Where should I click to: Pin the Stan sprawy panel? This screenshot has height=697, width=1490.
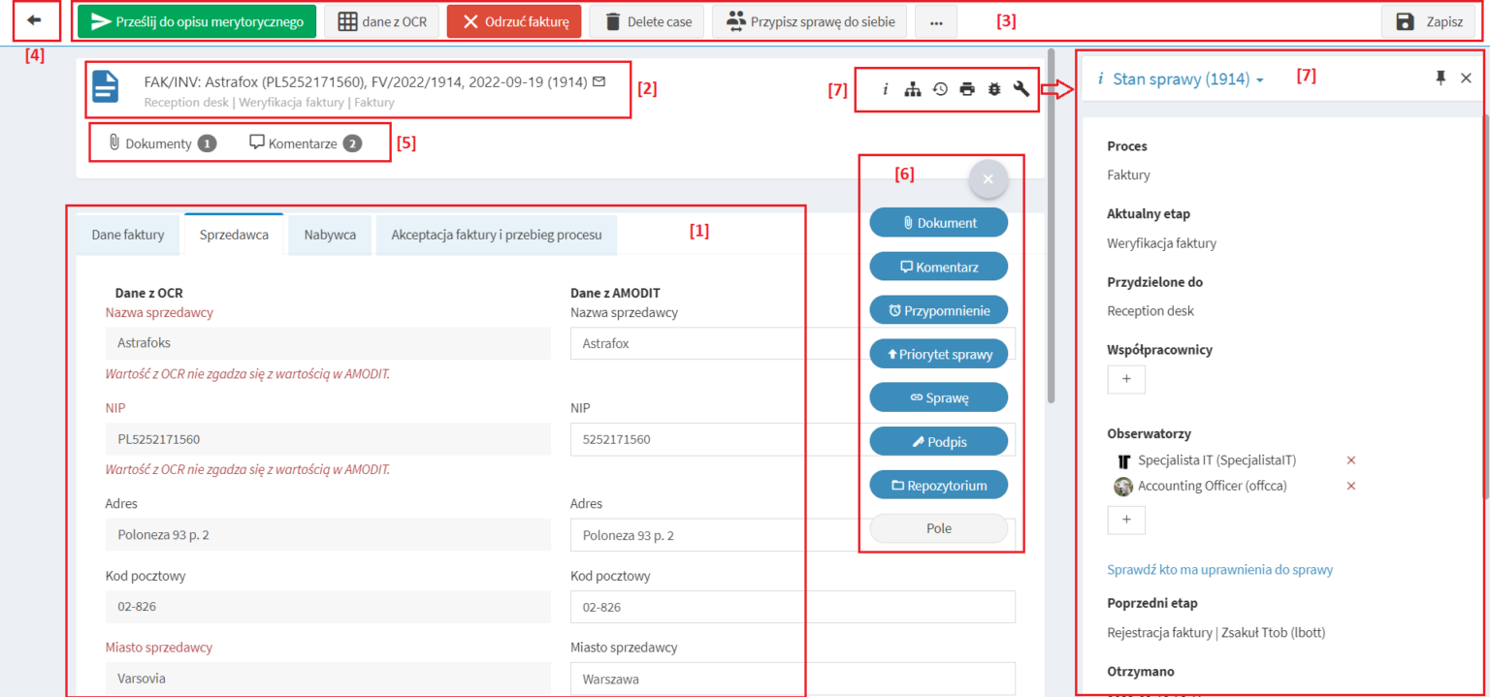click(1440, 78)
